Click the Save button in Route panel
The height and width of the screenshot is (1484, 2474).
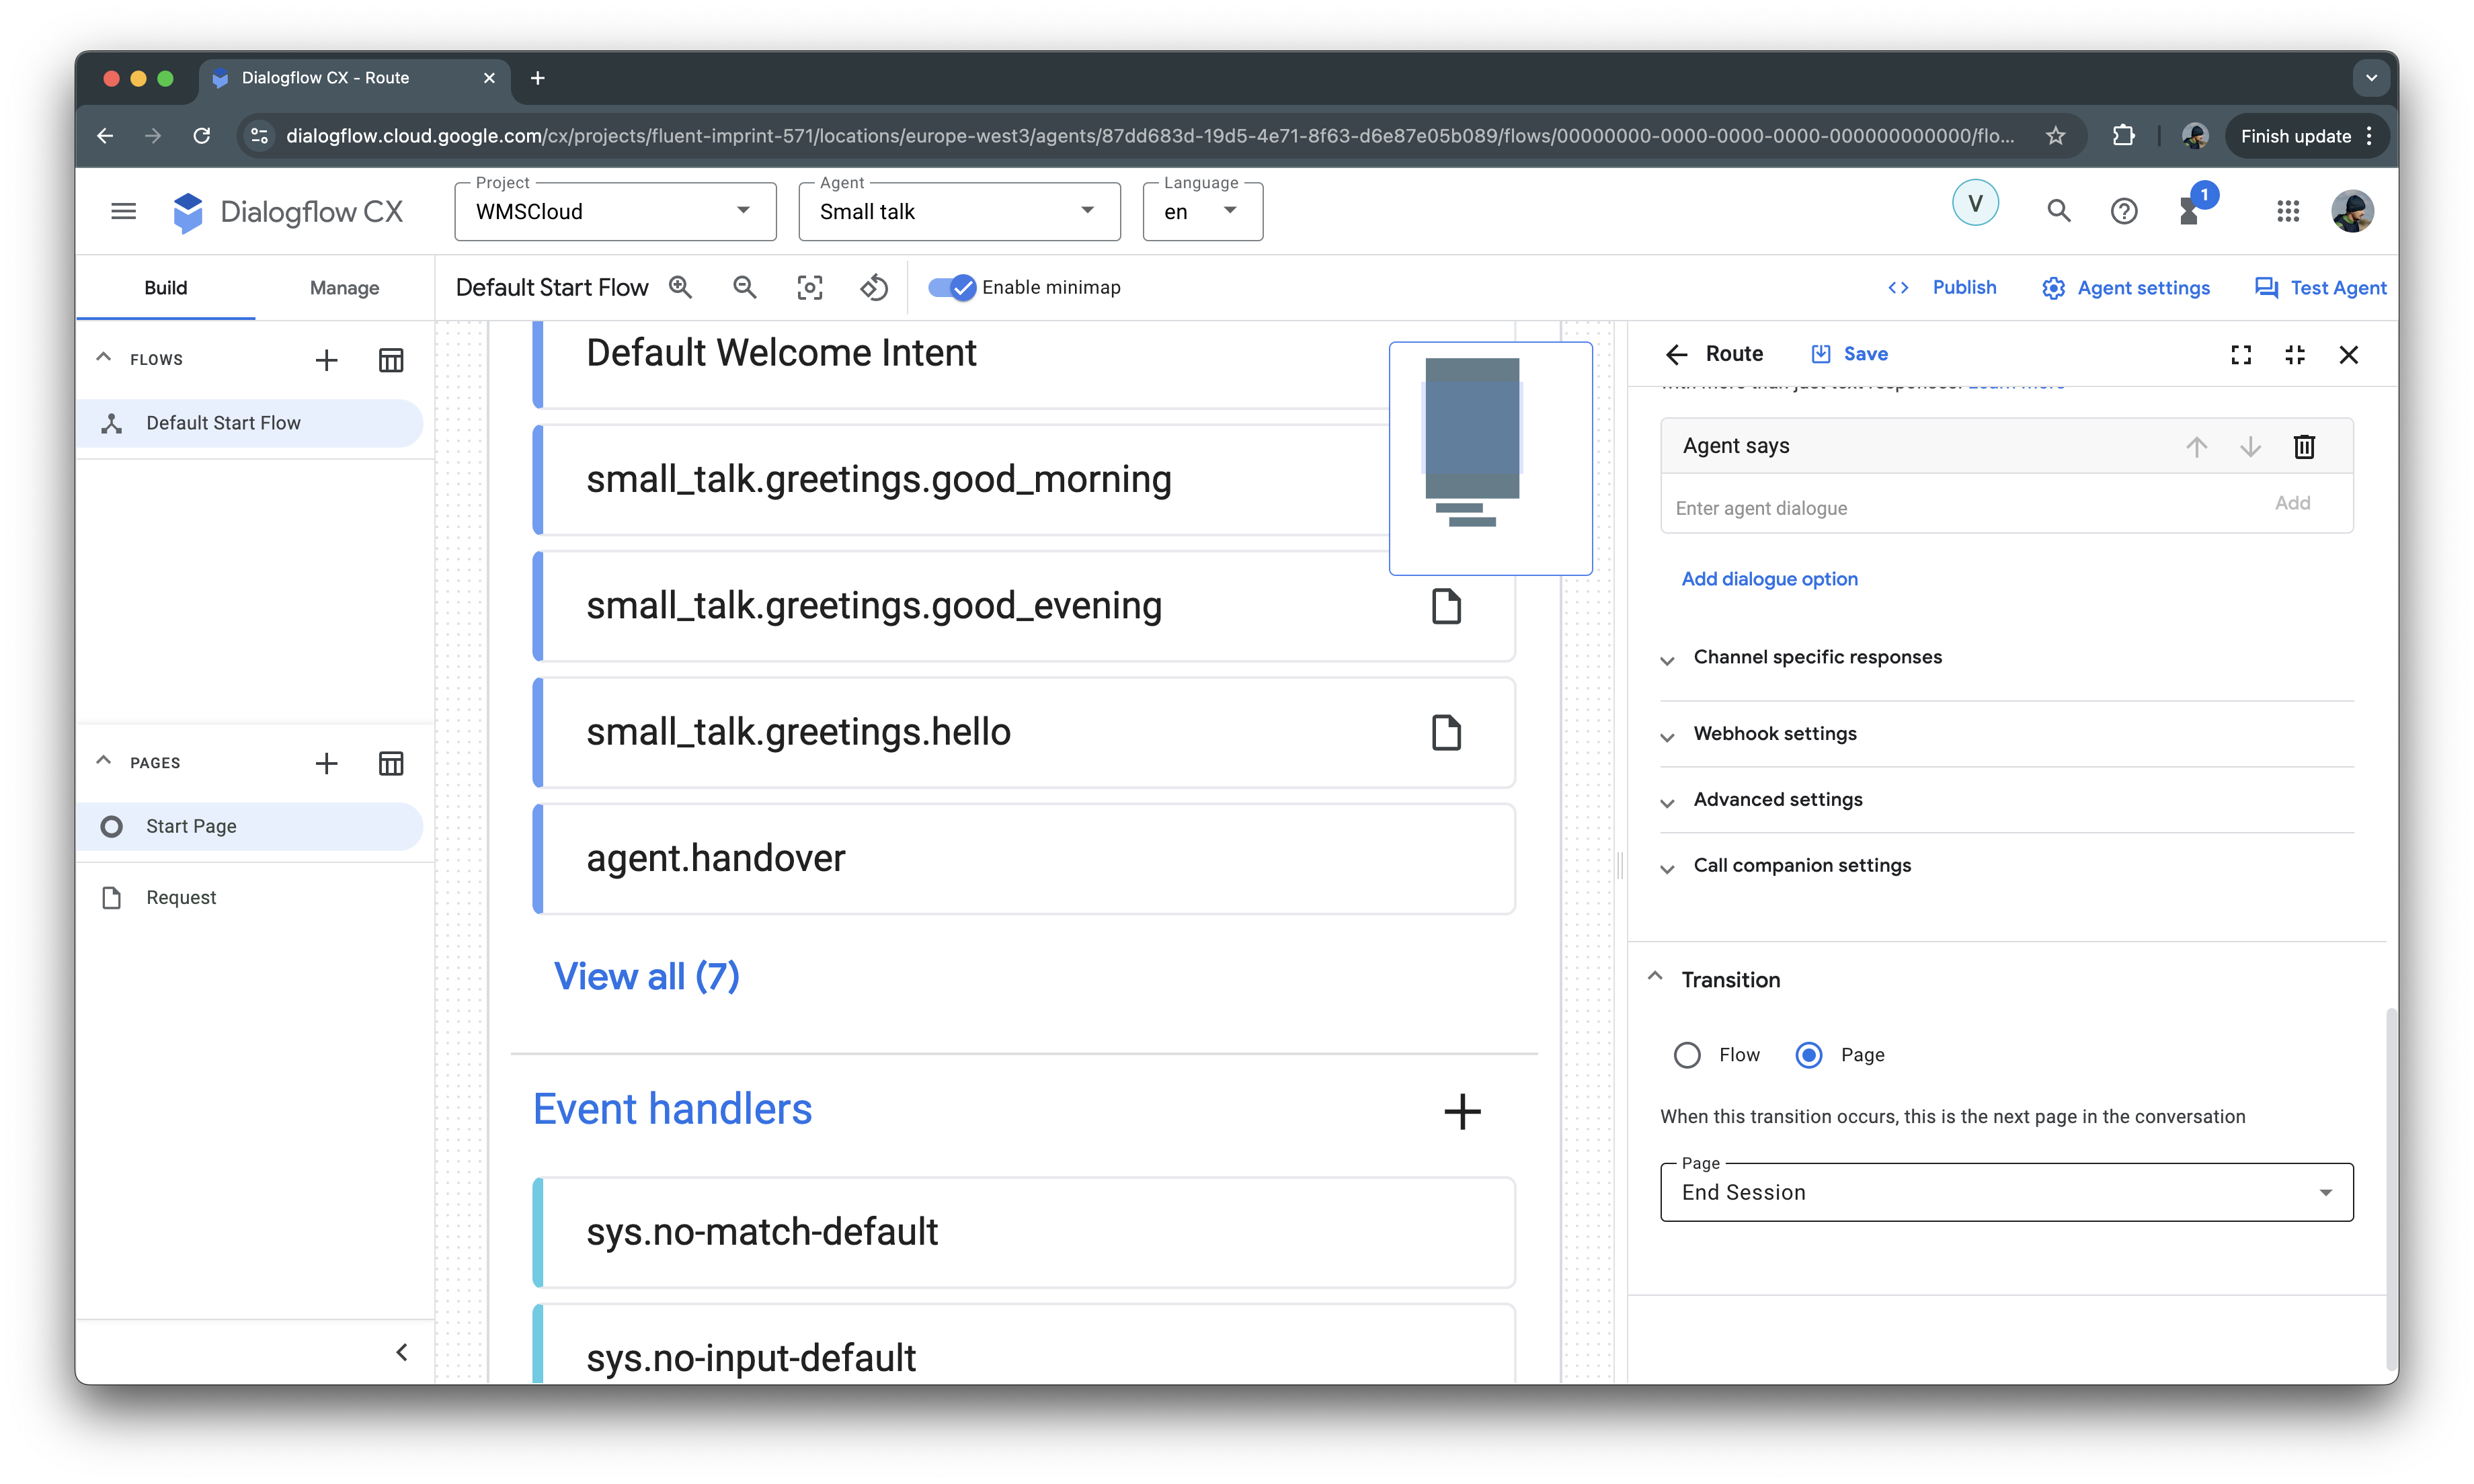point(1850,354)
